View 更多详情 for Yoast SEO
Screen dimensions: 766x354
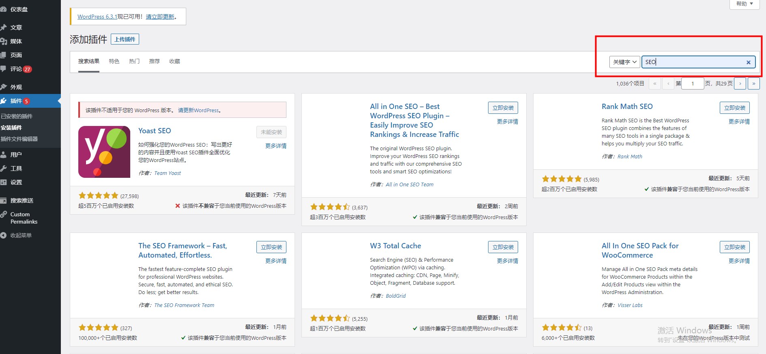click(x=276, y=146)
